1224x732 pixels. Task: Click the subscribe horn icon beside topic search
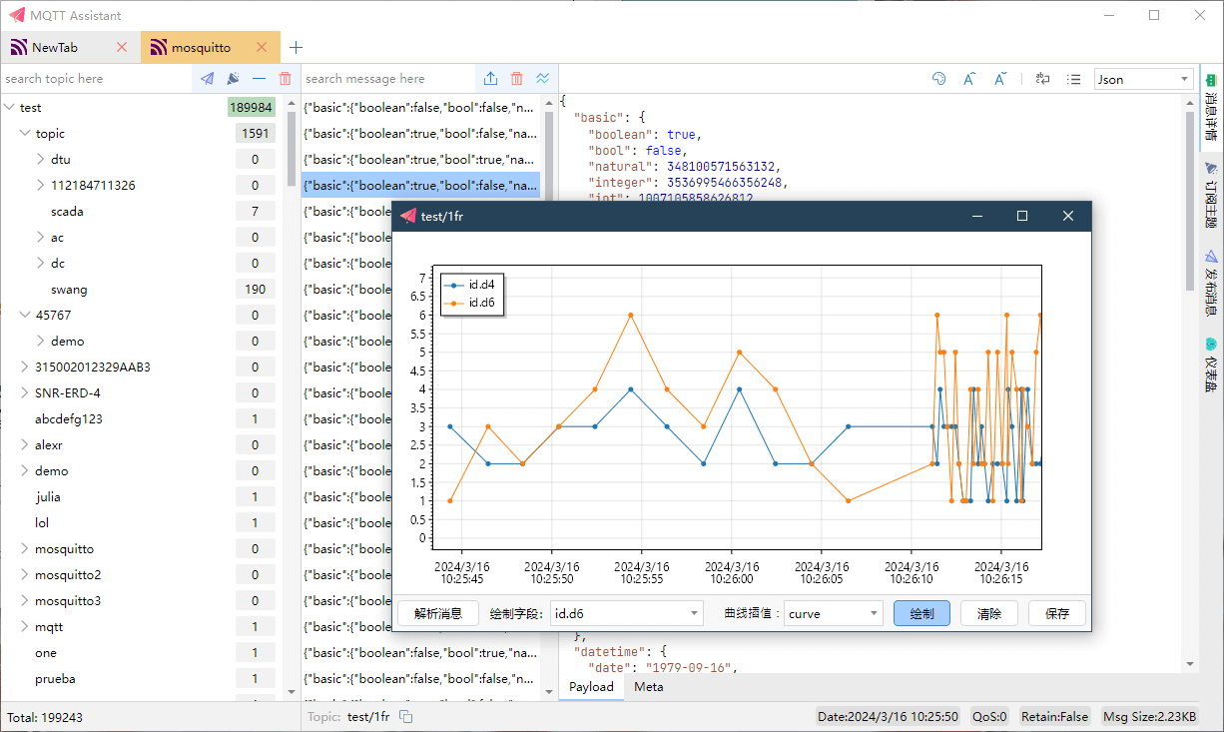click(233, 78)
